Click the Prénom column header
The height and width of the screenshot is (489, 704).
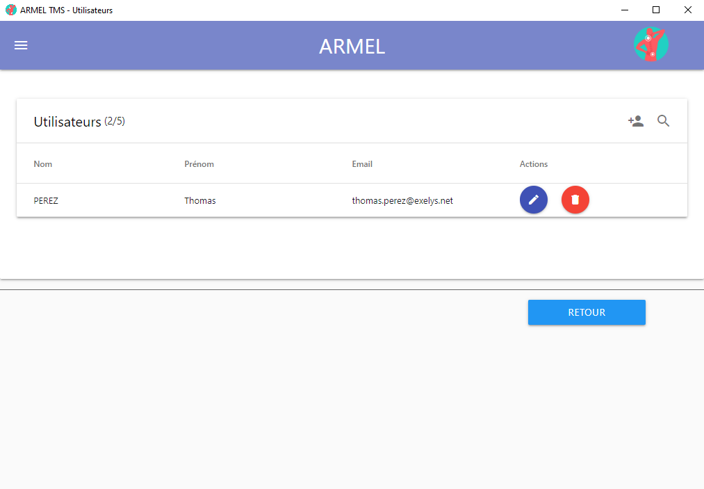point(199,164)
